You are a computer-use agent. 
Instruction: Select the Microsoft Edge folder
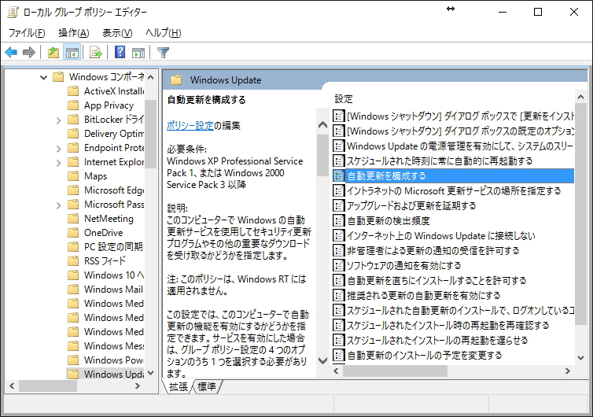(114, 190)
